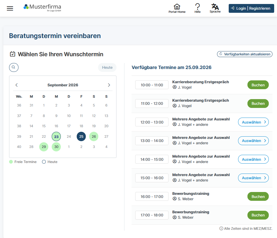Click the info icon beside MEZ/MESZ note
277x238 pixels.
tap(221, 228)
